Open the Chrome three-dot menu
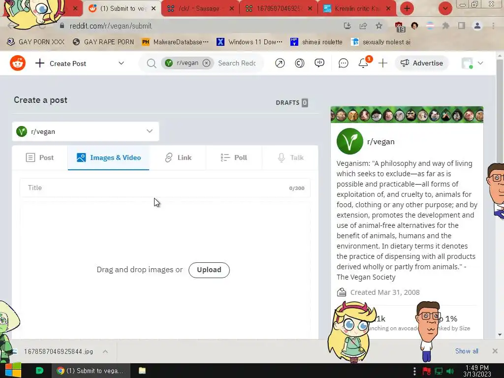This screenshot has height=378, width=504. [493, 26]
